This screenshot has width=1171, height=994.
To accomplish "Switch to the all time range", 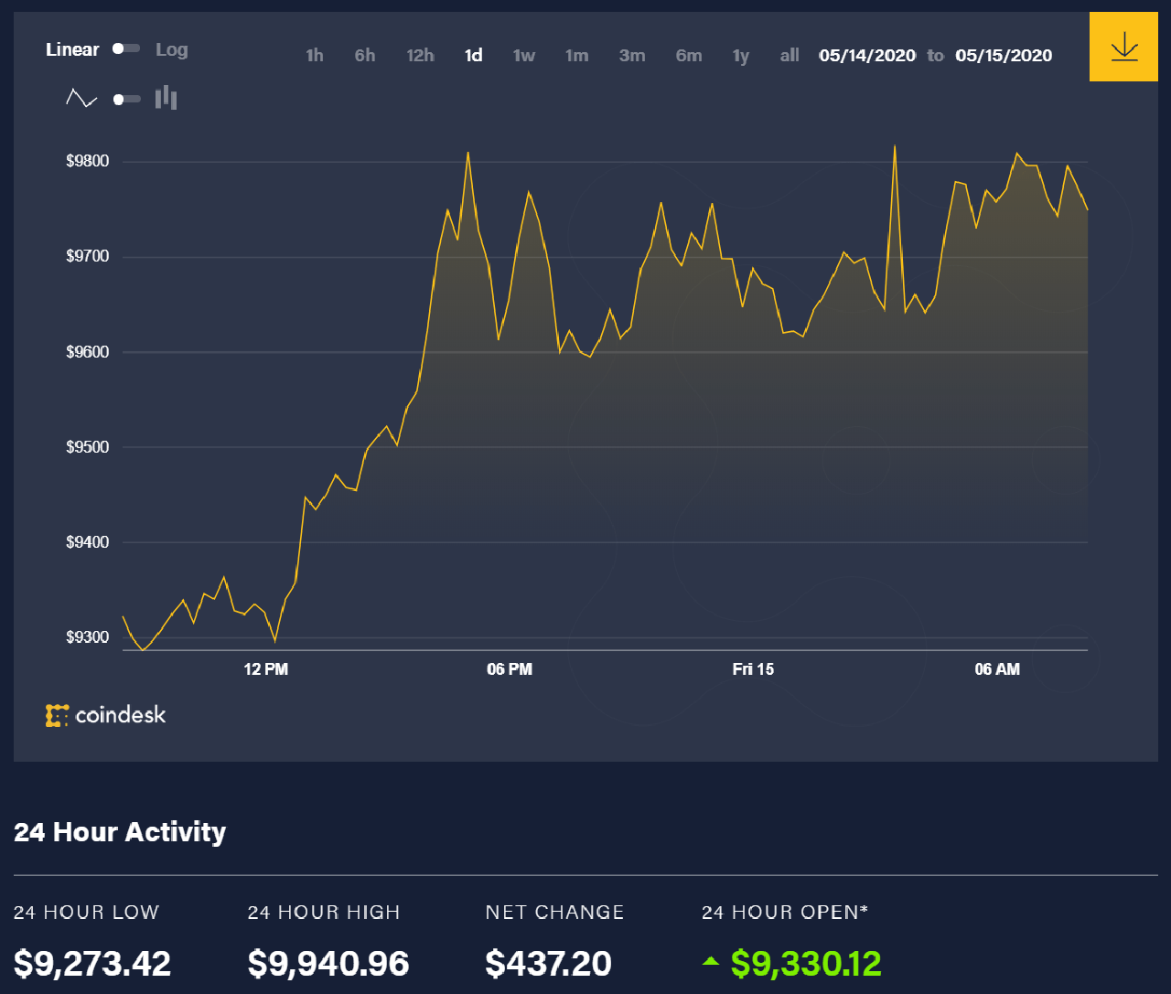I will click(790, 56).
